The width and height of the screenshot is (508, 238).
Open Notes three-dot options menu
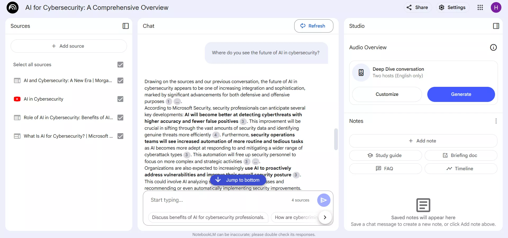click(x=496, y=121)
